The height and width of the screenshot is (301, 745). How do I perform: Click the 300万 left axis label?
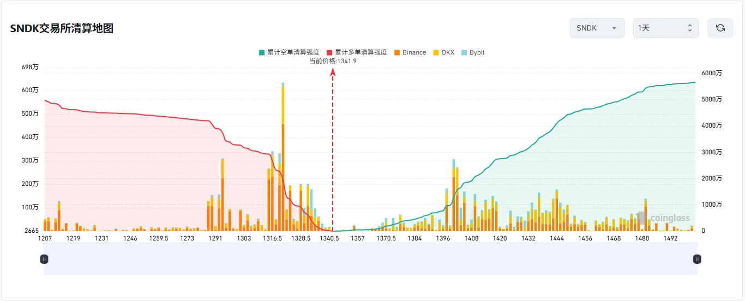click(29, 160)
